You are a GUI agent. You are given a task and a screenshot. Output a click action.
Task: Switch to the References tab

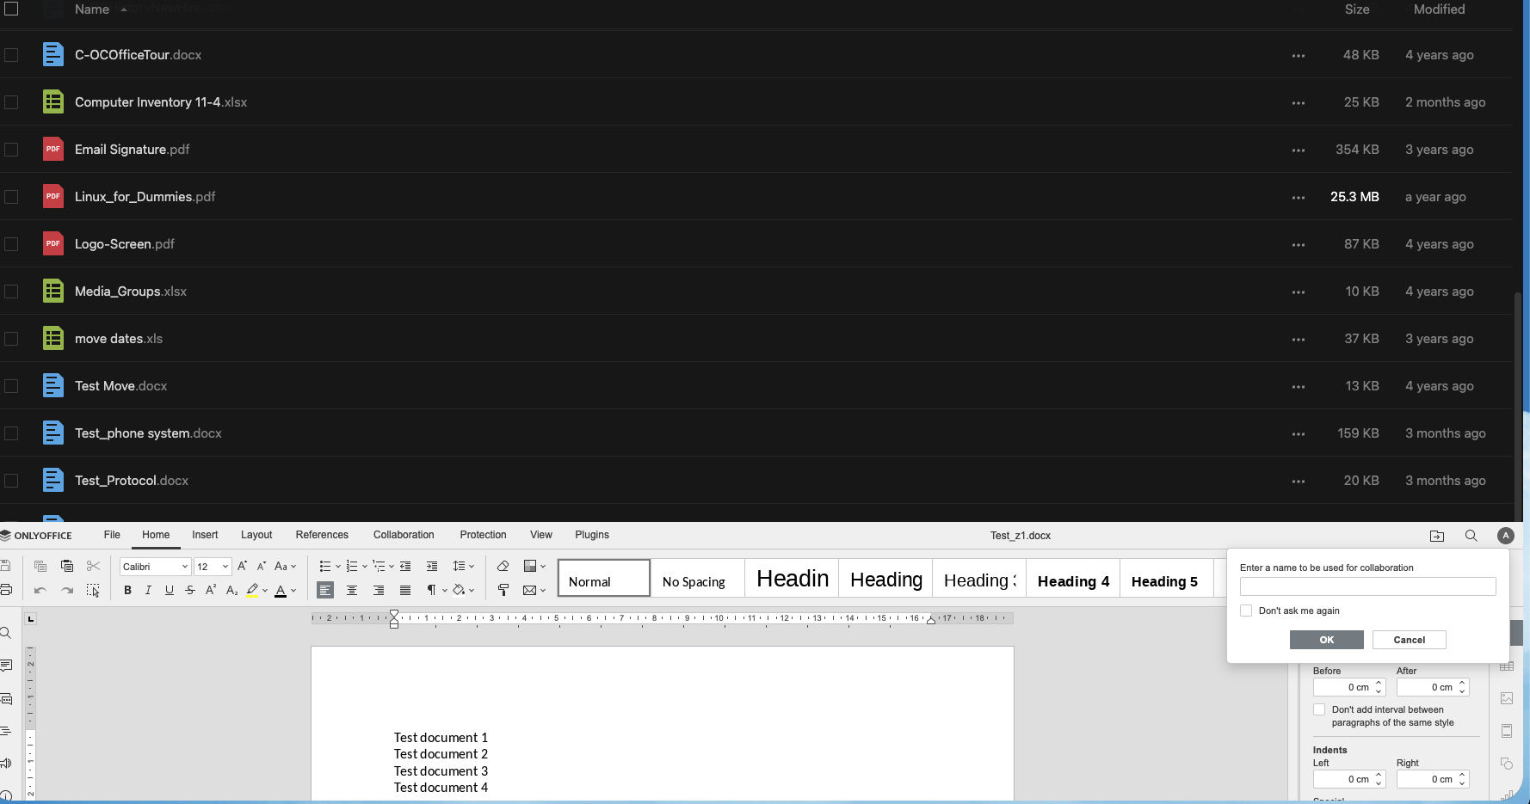[x=322, y=535]
